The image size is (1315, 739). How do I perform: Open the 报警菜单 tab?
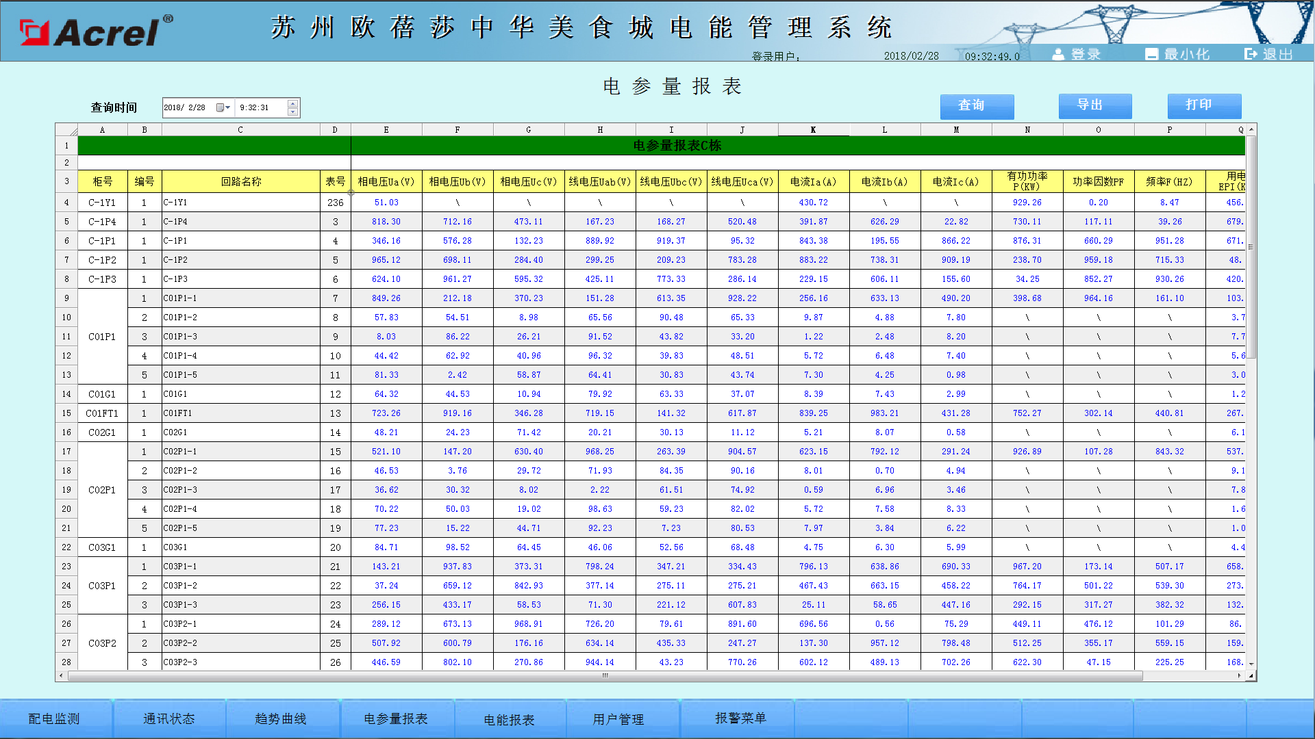740,718
